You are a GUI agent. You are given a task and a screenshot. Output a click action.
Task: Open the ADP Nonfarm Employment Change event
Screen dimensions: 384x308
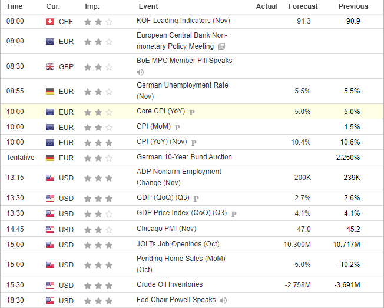(179, 178)
